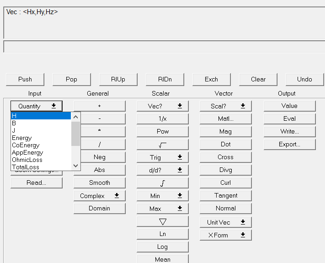The height and width of the screenshot is (263, 325).
Task: Click the square root symbol button
Action: click(162, 145)
